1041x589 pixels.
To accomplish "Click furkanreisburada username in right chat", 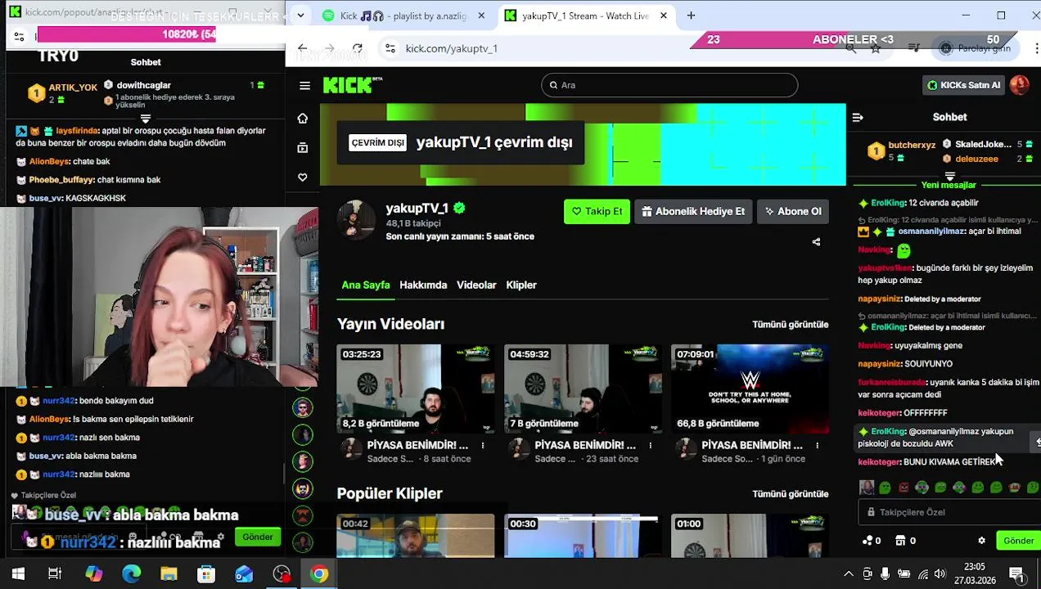I will 891,383.
